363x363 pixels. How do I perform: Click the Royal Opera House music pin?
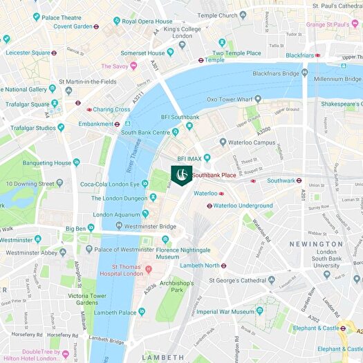coord(117,21)
